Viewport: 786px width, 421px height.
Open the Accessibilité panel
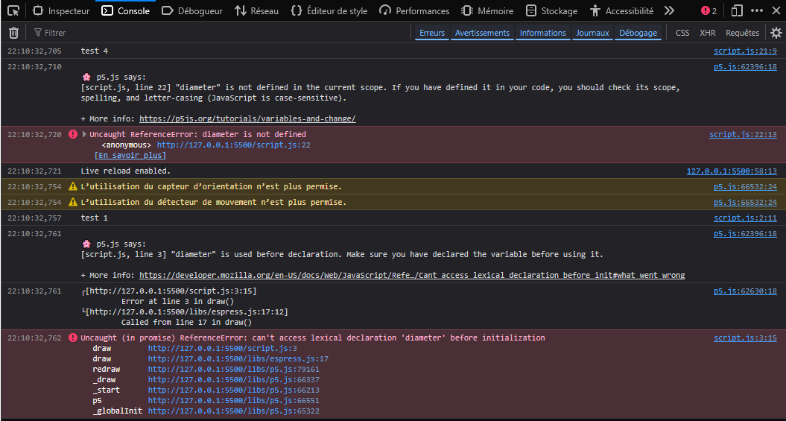[x=621, y=10]
